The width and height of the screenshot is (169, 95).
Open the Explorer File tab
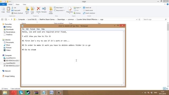[x=3, y=4]
